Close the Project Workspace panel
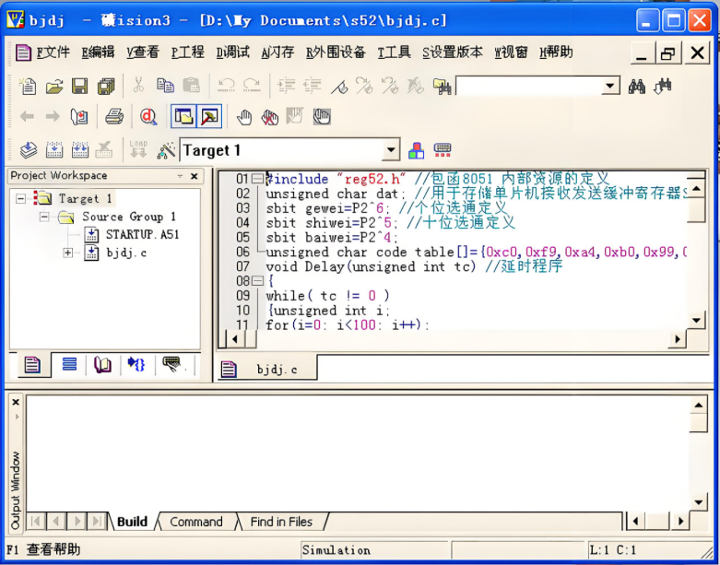The image size is (720, 565). pos(195,176)
